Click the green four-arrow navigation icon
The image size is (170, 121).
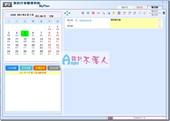point(67,13)
